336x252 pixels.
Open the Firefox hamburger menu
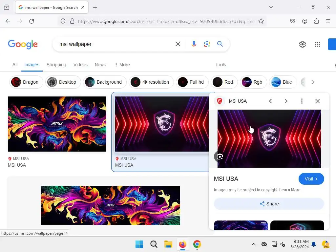click(328, 21)
